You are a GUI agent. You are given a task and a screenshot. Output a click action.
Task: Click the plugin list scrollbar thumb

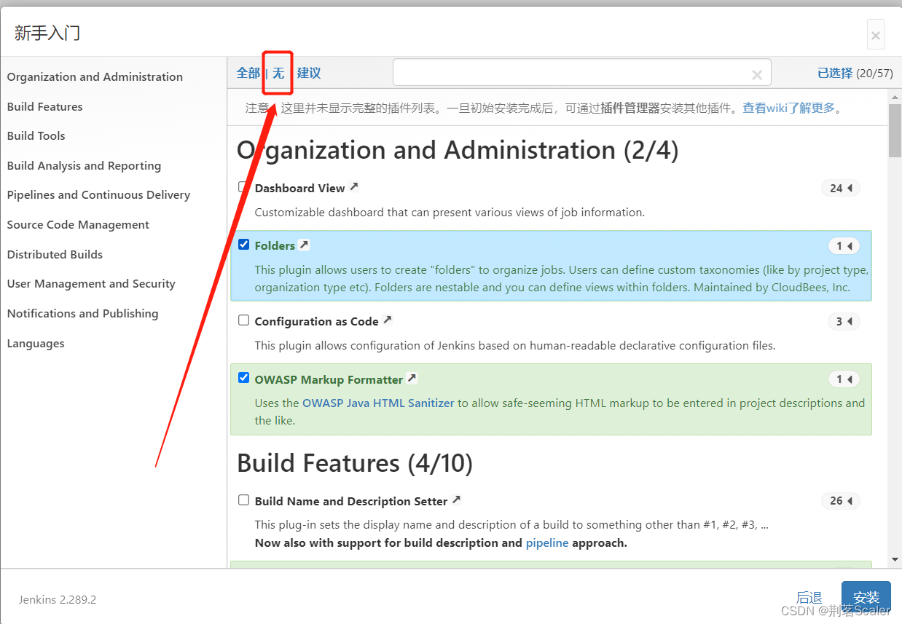tap(895, 130)
